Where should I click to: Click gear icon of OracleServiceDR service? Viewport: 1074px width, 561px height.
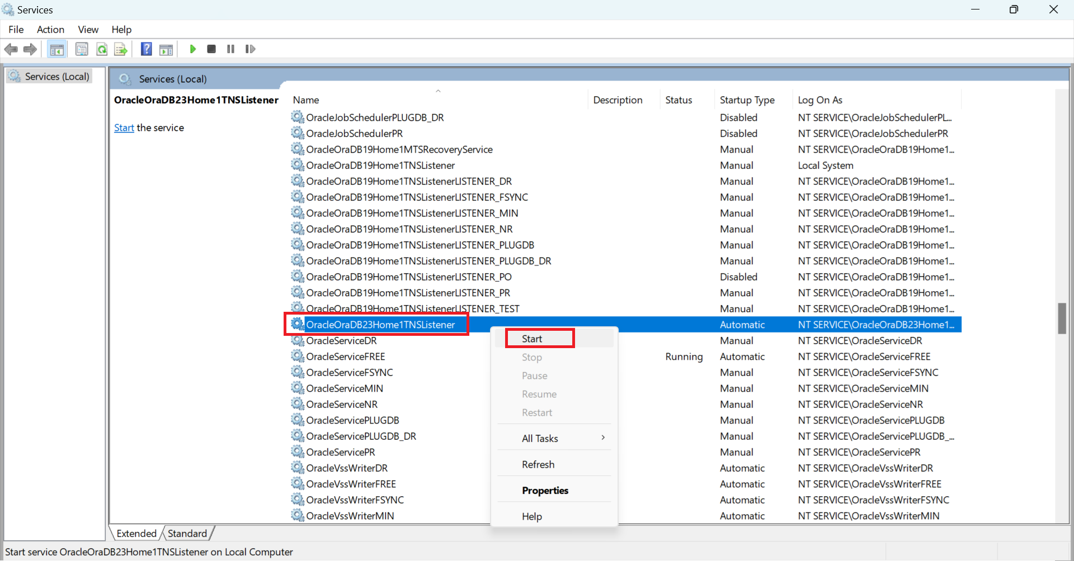[298, 340]
